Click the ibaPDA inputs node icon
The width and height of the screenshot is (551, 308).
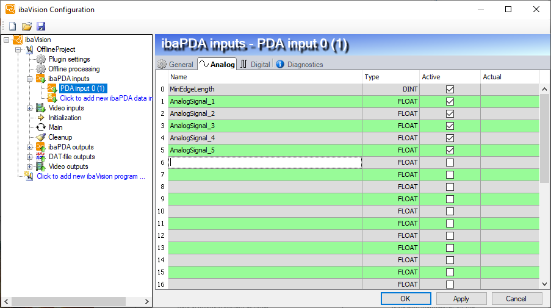[41, 79]
